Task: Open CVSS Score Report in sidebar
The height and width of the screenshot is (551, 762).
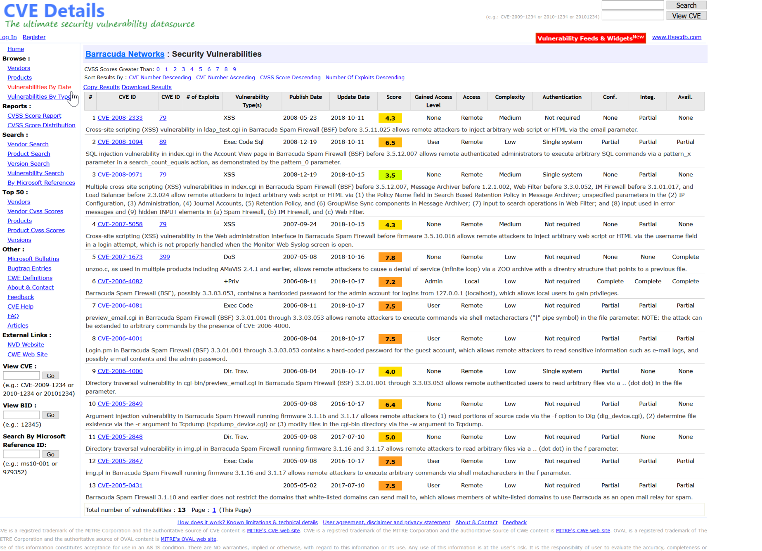Action: (x=34, y=116)
